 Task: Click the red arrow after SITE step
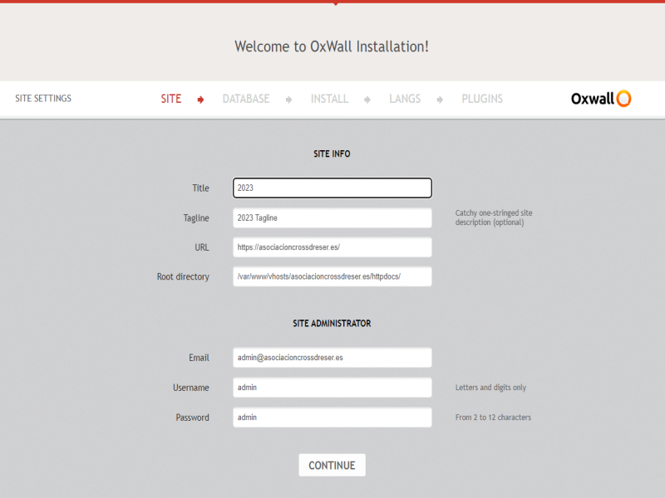(200, 100)
